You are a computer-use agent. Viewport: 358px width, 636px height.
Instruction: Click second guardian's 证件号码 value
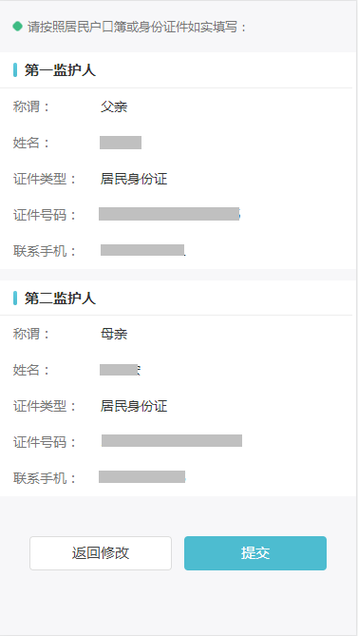click(172, 440)
